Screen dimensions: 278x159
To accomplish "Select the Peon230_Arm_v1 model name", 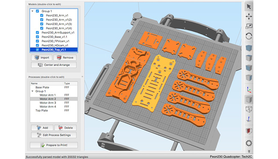I will [x=57, y=16].
